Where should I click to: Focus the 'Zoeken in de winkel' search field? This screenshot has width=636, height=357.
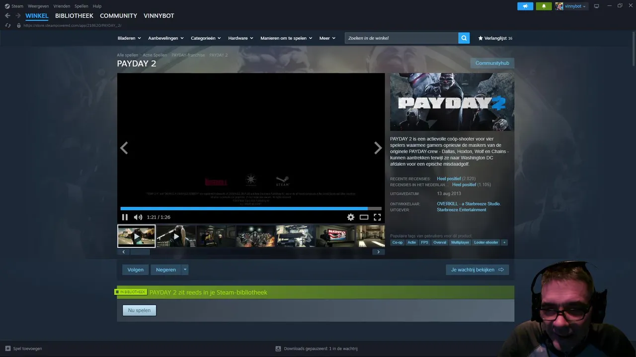tap(401, 38)
